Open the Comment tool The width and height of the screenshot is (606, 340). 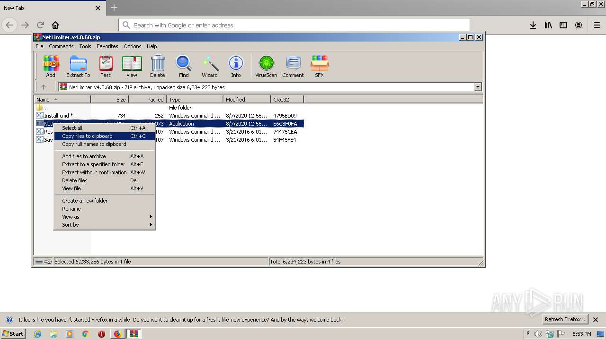click(x=293, y=66)
